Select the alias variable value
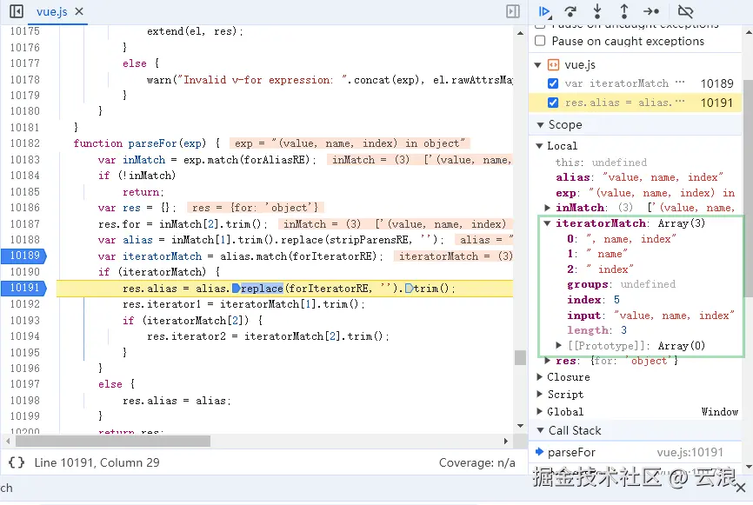753x505 pixels. (663, 177)
